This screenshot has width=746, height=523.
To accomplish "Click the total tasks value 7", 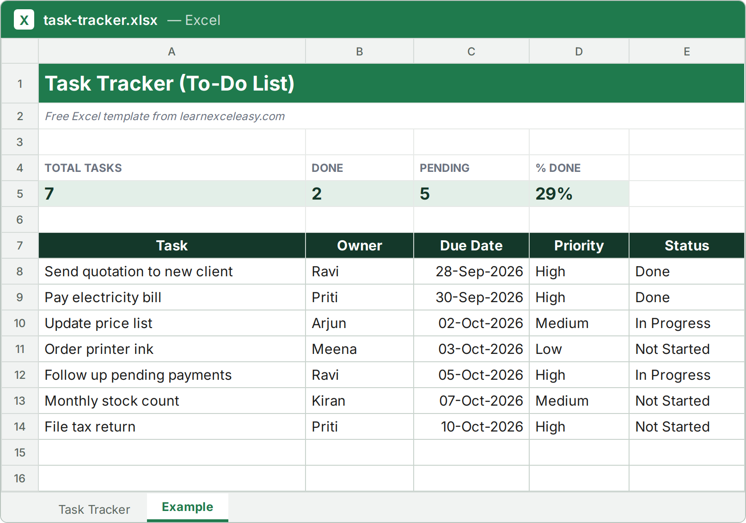I will tap(172, 194).
